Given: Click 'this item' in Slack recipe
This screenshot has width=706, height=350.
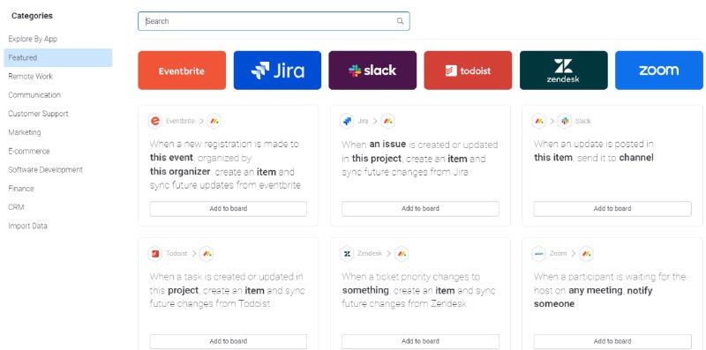Looking at the screenshot, I should pyautogui.click(x=553, y=158).
